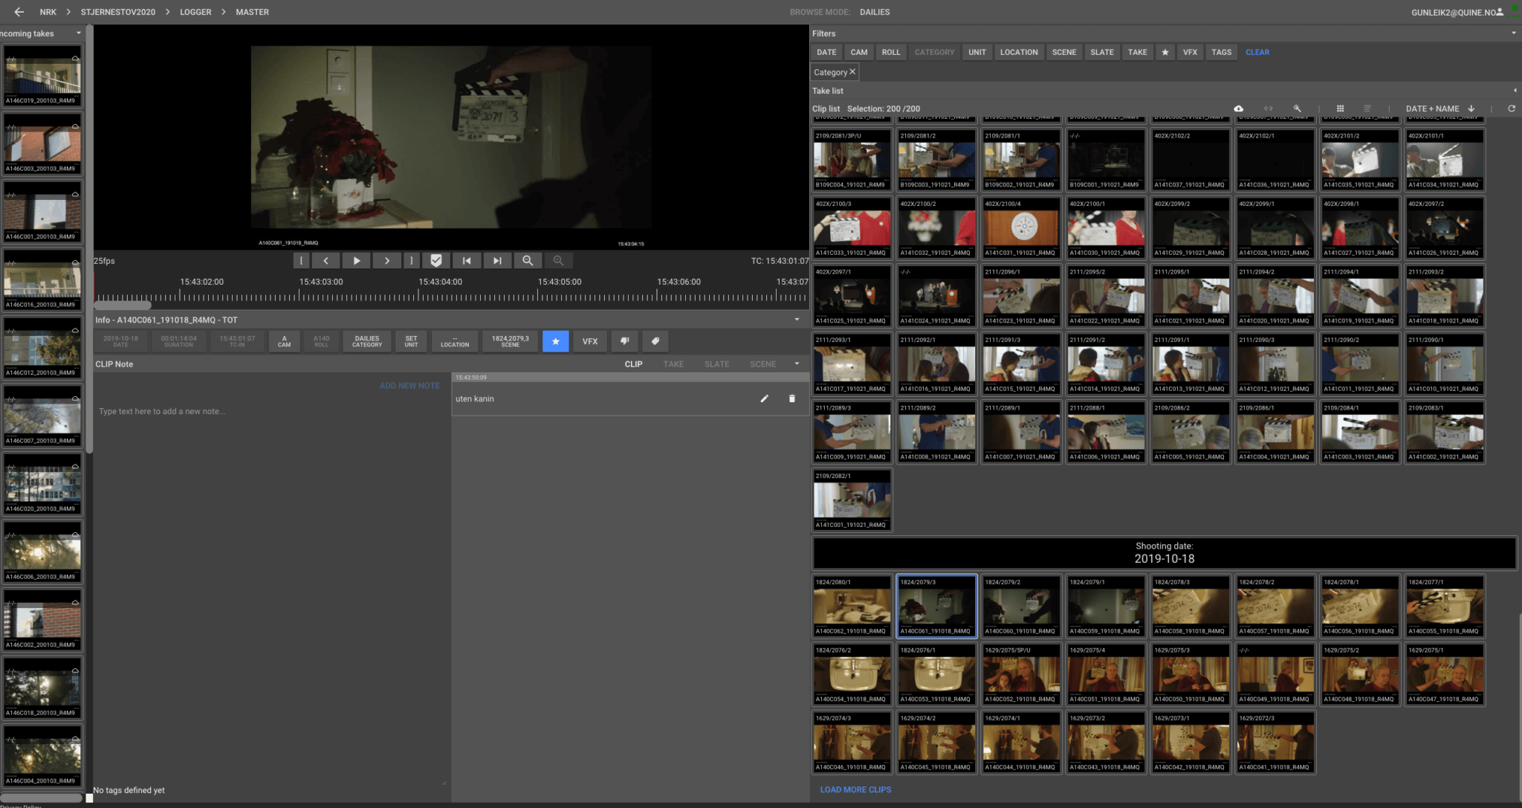Toggle the VFX flag on clip
Screen dimensions: 1522x808
pos(589,341)
